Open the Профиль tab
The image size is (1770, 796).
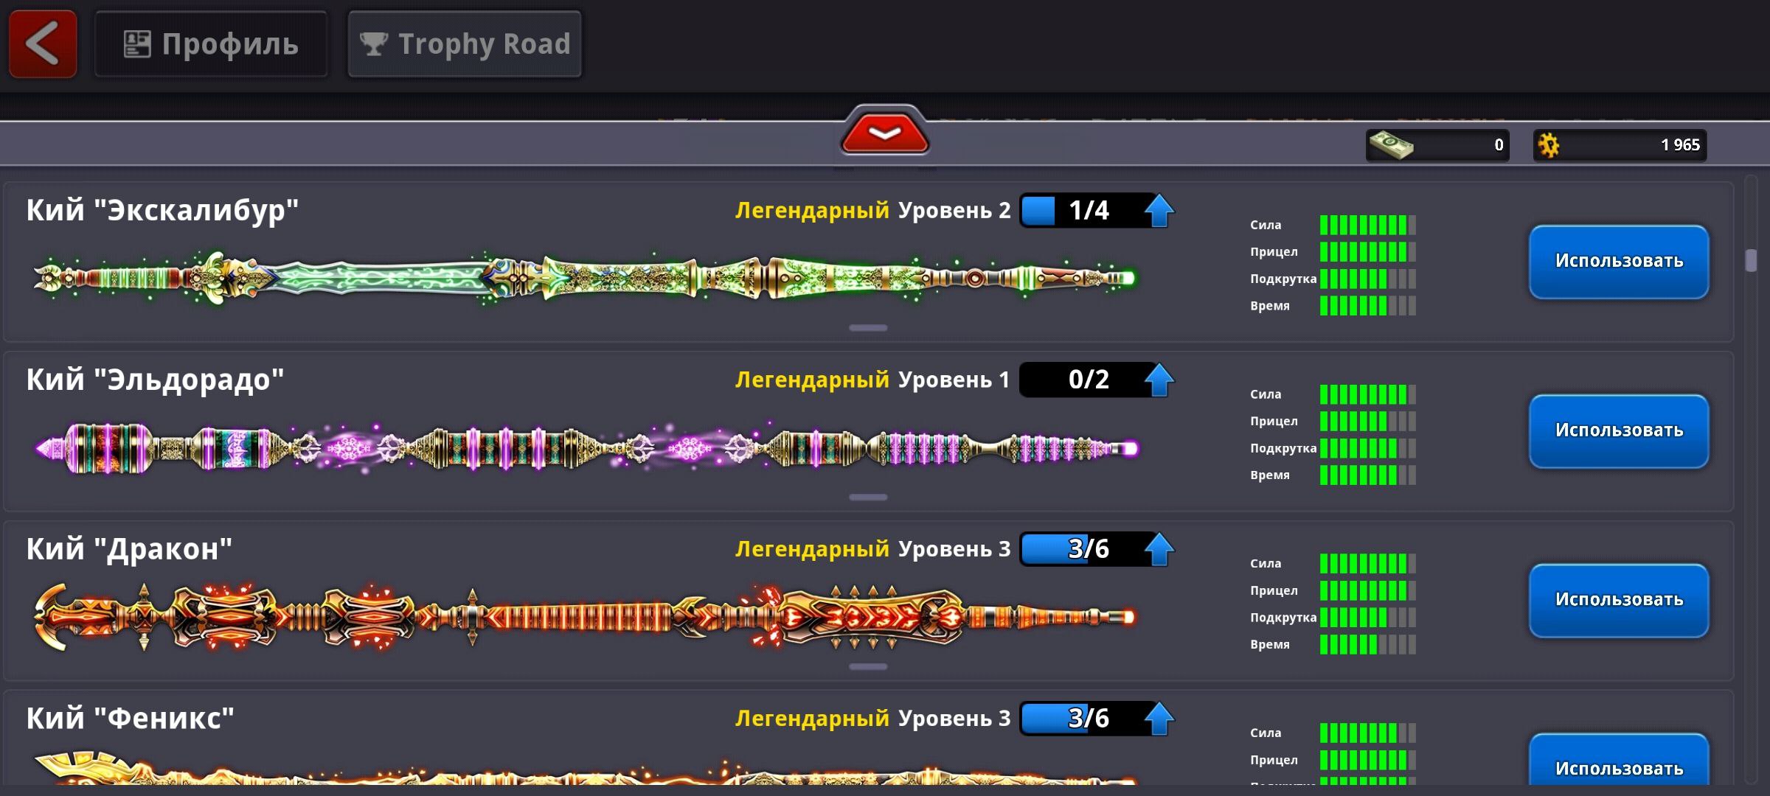tap(211, 44)
